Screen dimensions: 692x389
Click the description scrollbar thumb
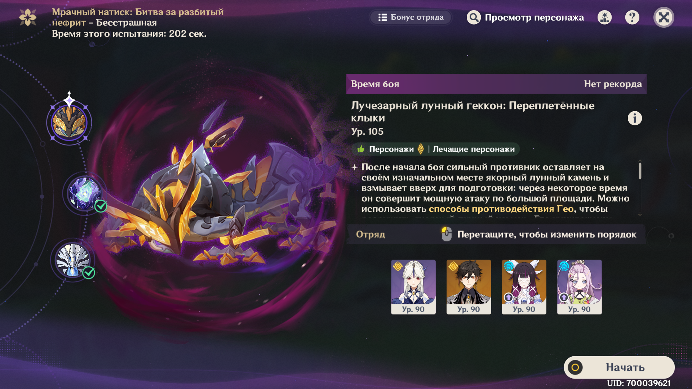[640, 171]
